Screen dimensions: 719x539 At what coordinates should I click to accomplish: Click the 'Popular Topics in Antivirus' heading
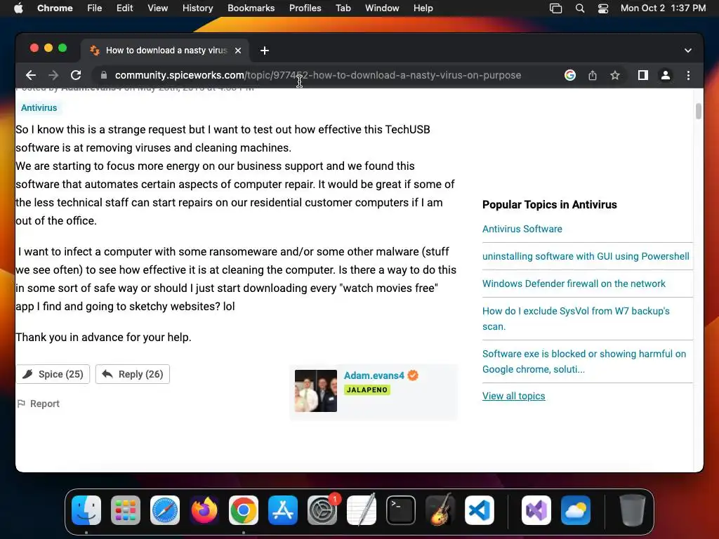pyautogui.click(x=549, y=205)
